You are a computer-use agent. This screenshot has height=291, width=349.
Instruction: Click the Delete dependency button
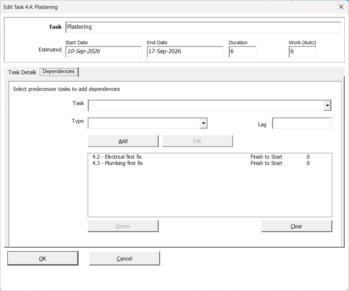[123, 226]
